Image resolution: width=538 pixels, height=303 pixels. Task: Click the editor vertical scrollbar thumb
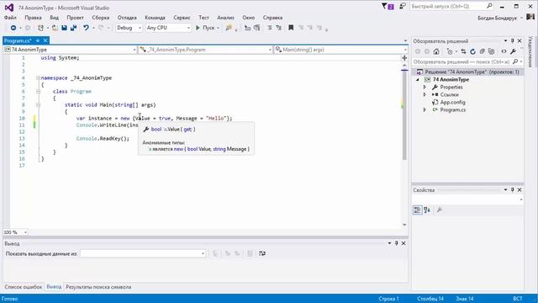[x=404, y=114]
